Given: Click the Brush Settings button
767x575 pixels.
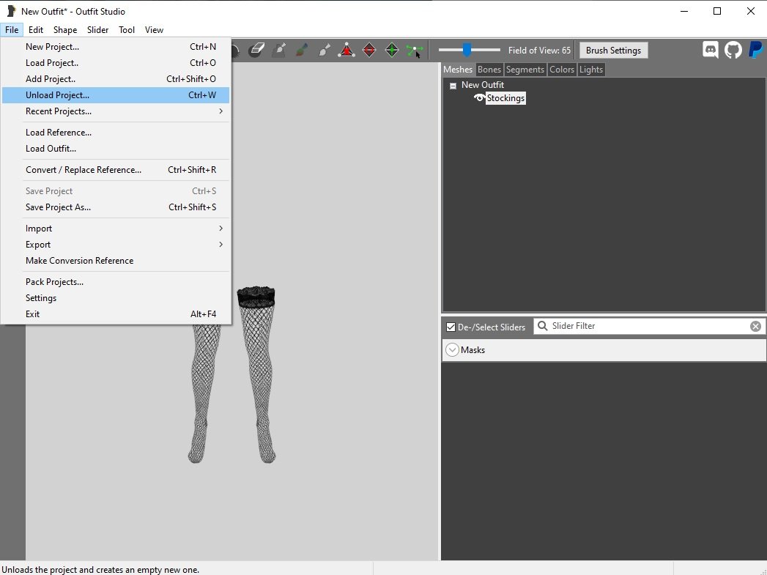Looking at the screenshot, I should click(613, 51).
